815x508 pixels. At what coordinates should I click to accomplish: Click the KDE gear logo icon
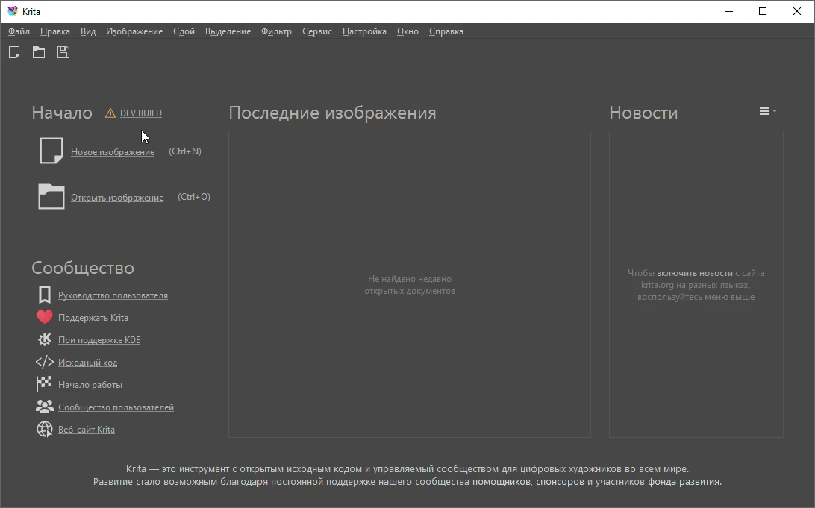[45, 339]
